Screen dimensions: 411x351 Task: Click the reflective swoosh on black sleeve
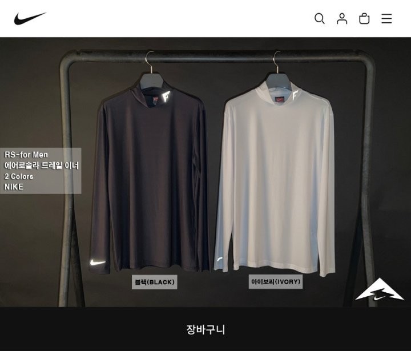98,263
